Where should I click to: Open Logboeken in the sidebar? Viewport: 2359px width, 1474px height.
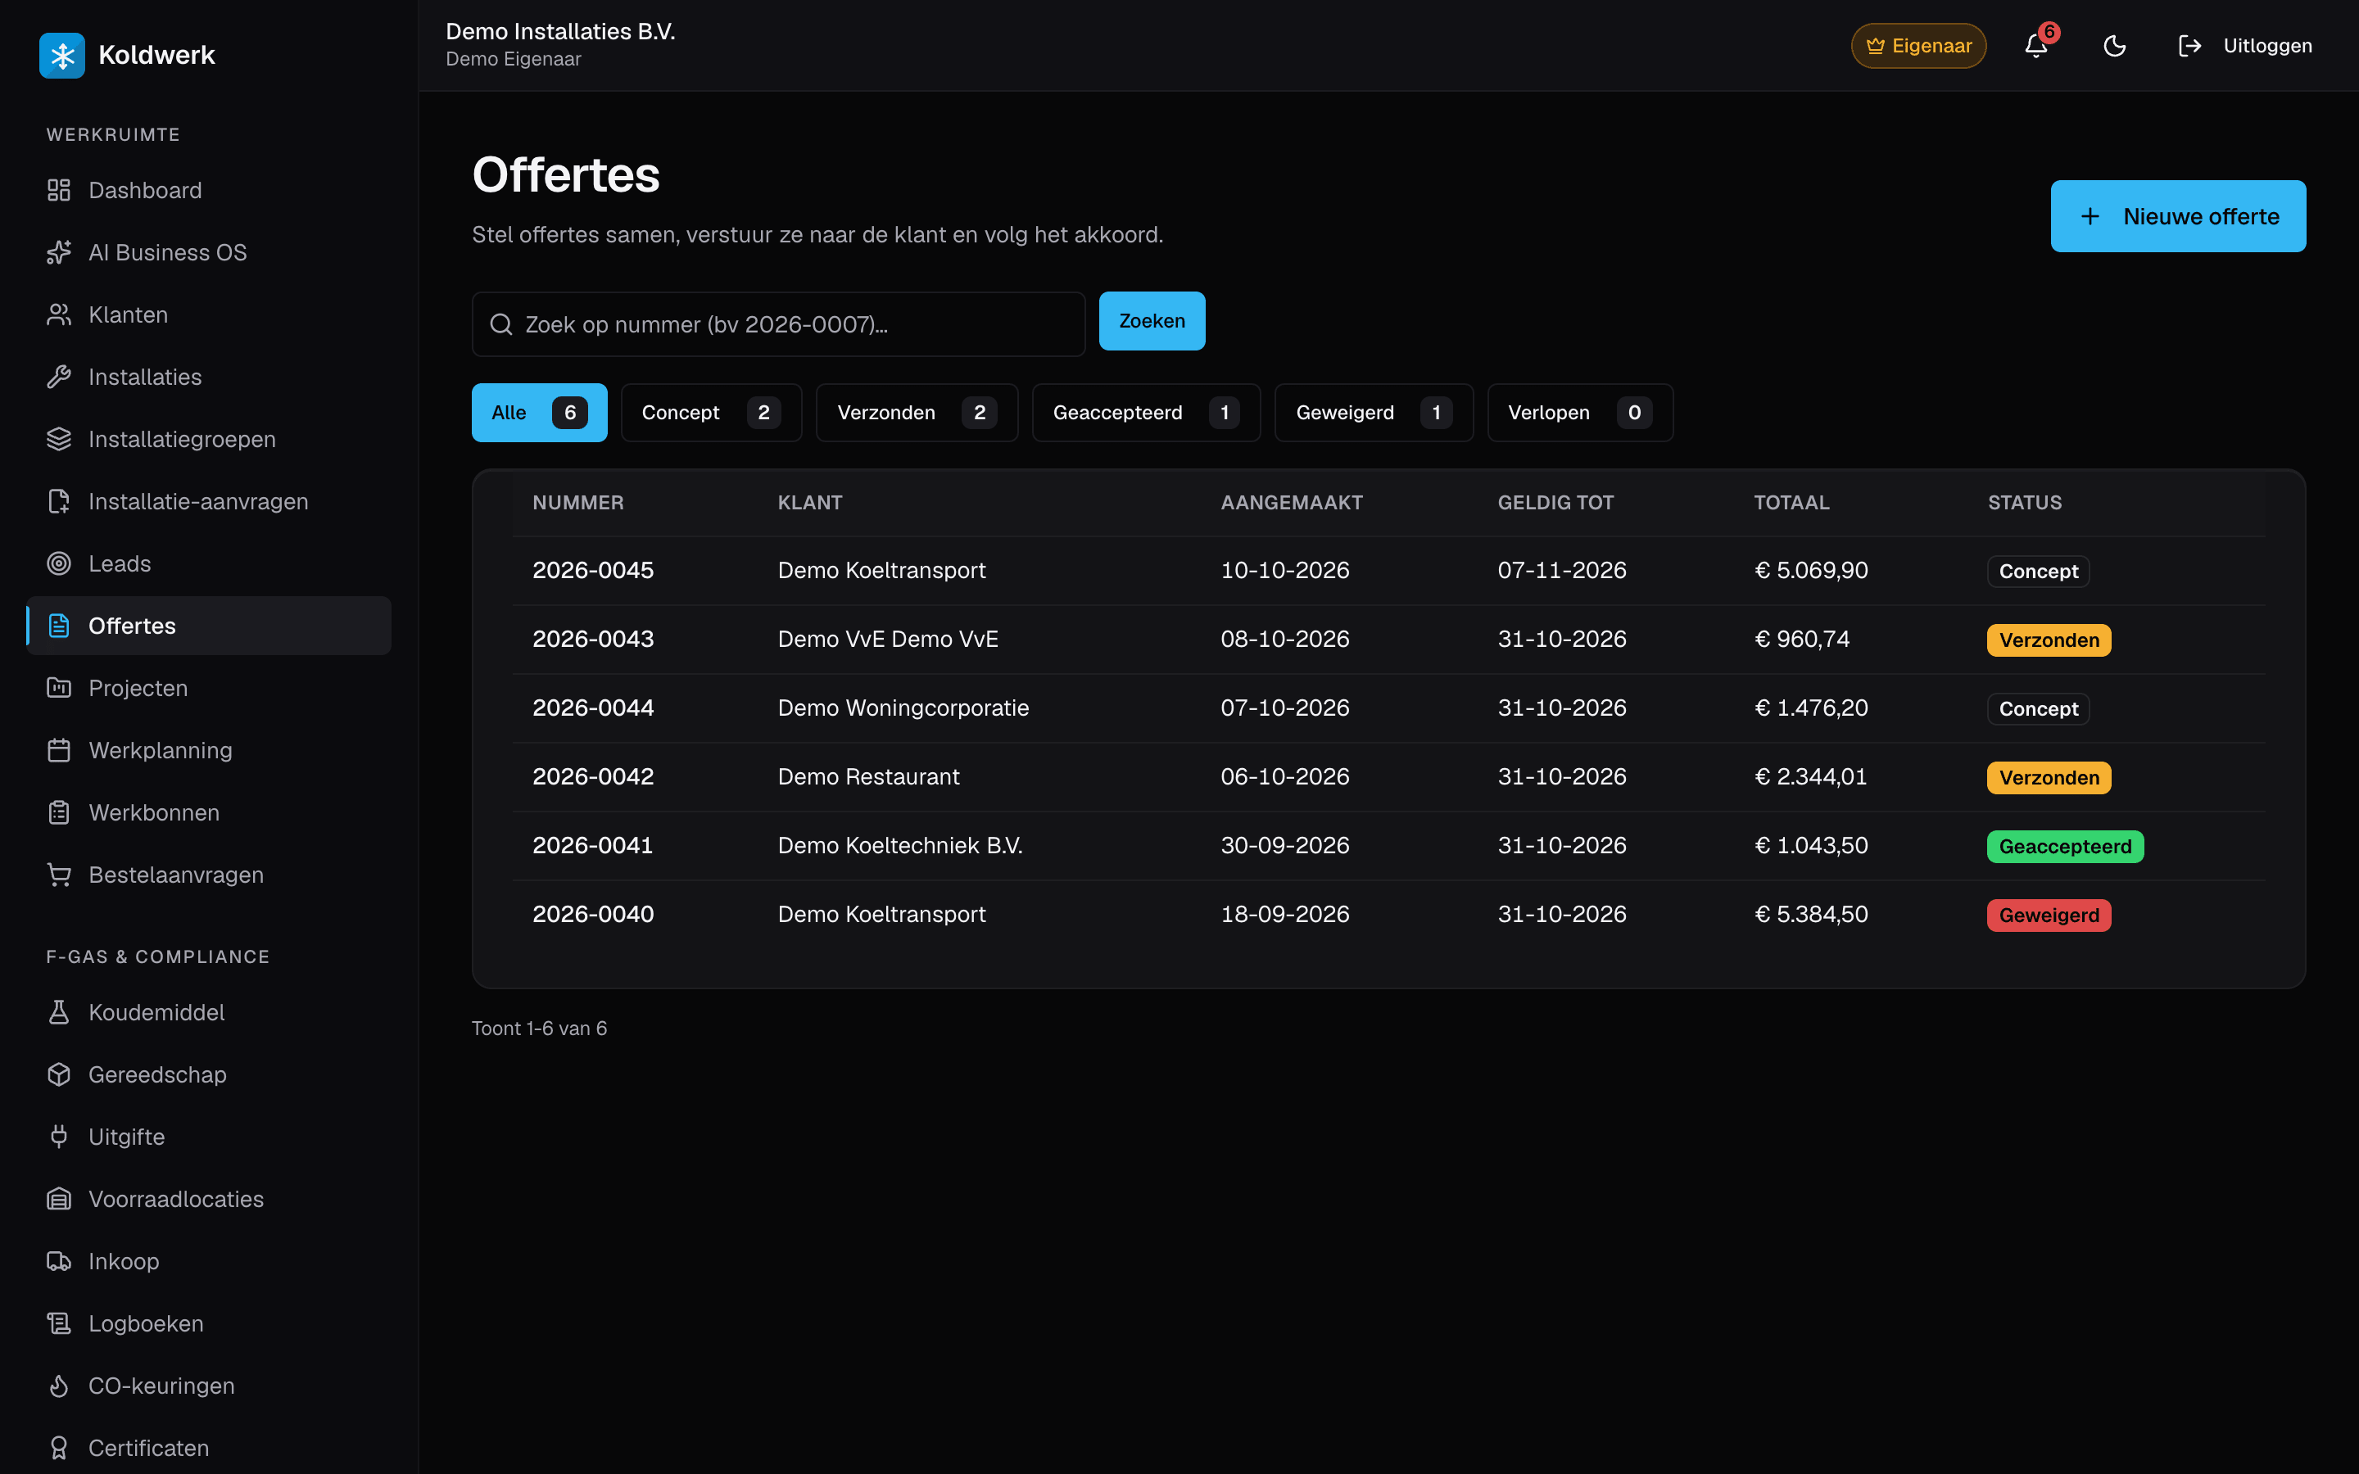point(209,1324)
